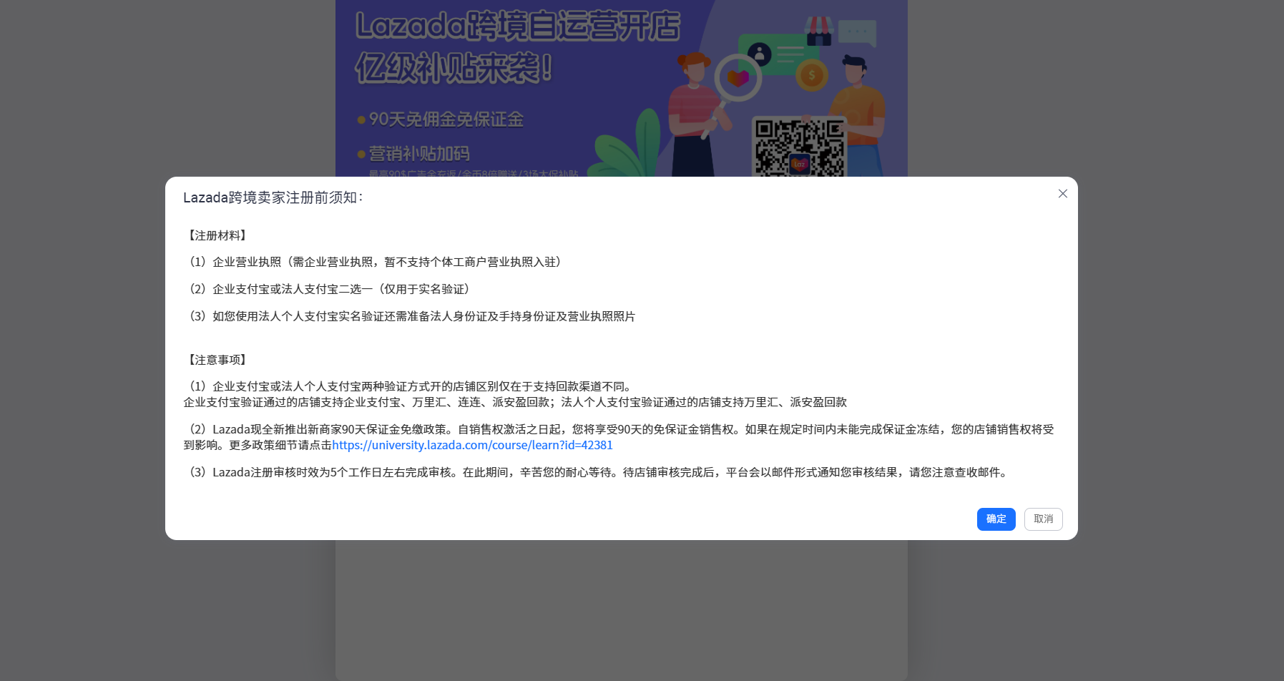Click the line about 5个工作日 review time
This screenshot has height=681, width=1284.
[x=598, y=472]
